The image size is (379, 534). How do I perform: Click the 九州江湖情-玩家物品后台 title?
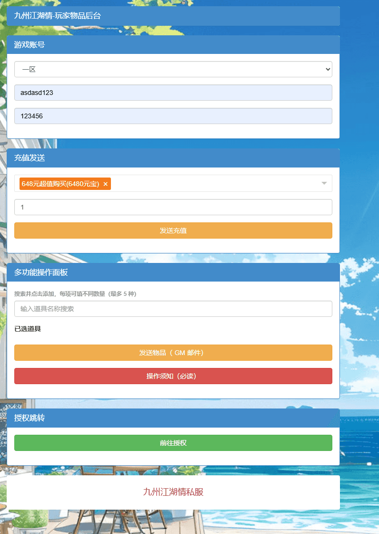[58, 16]
